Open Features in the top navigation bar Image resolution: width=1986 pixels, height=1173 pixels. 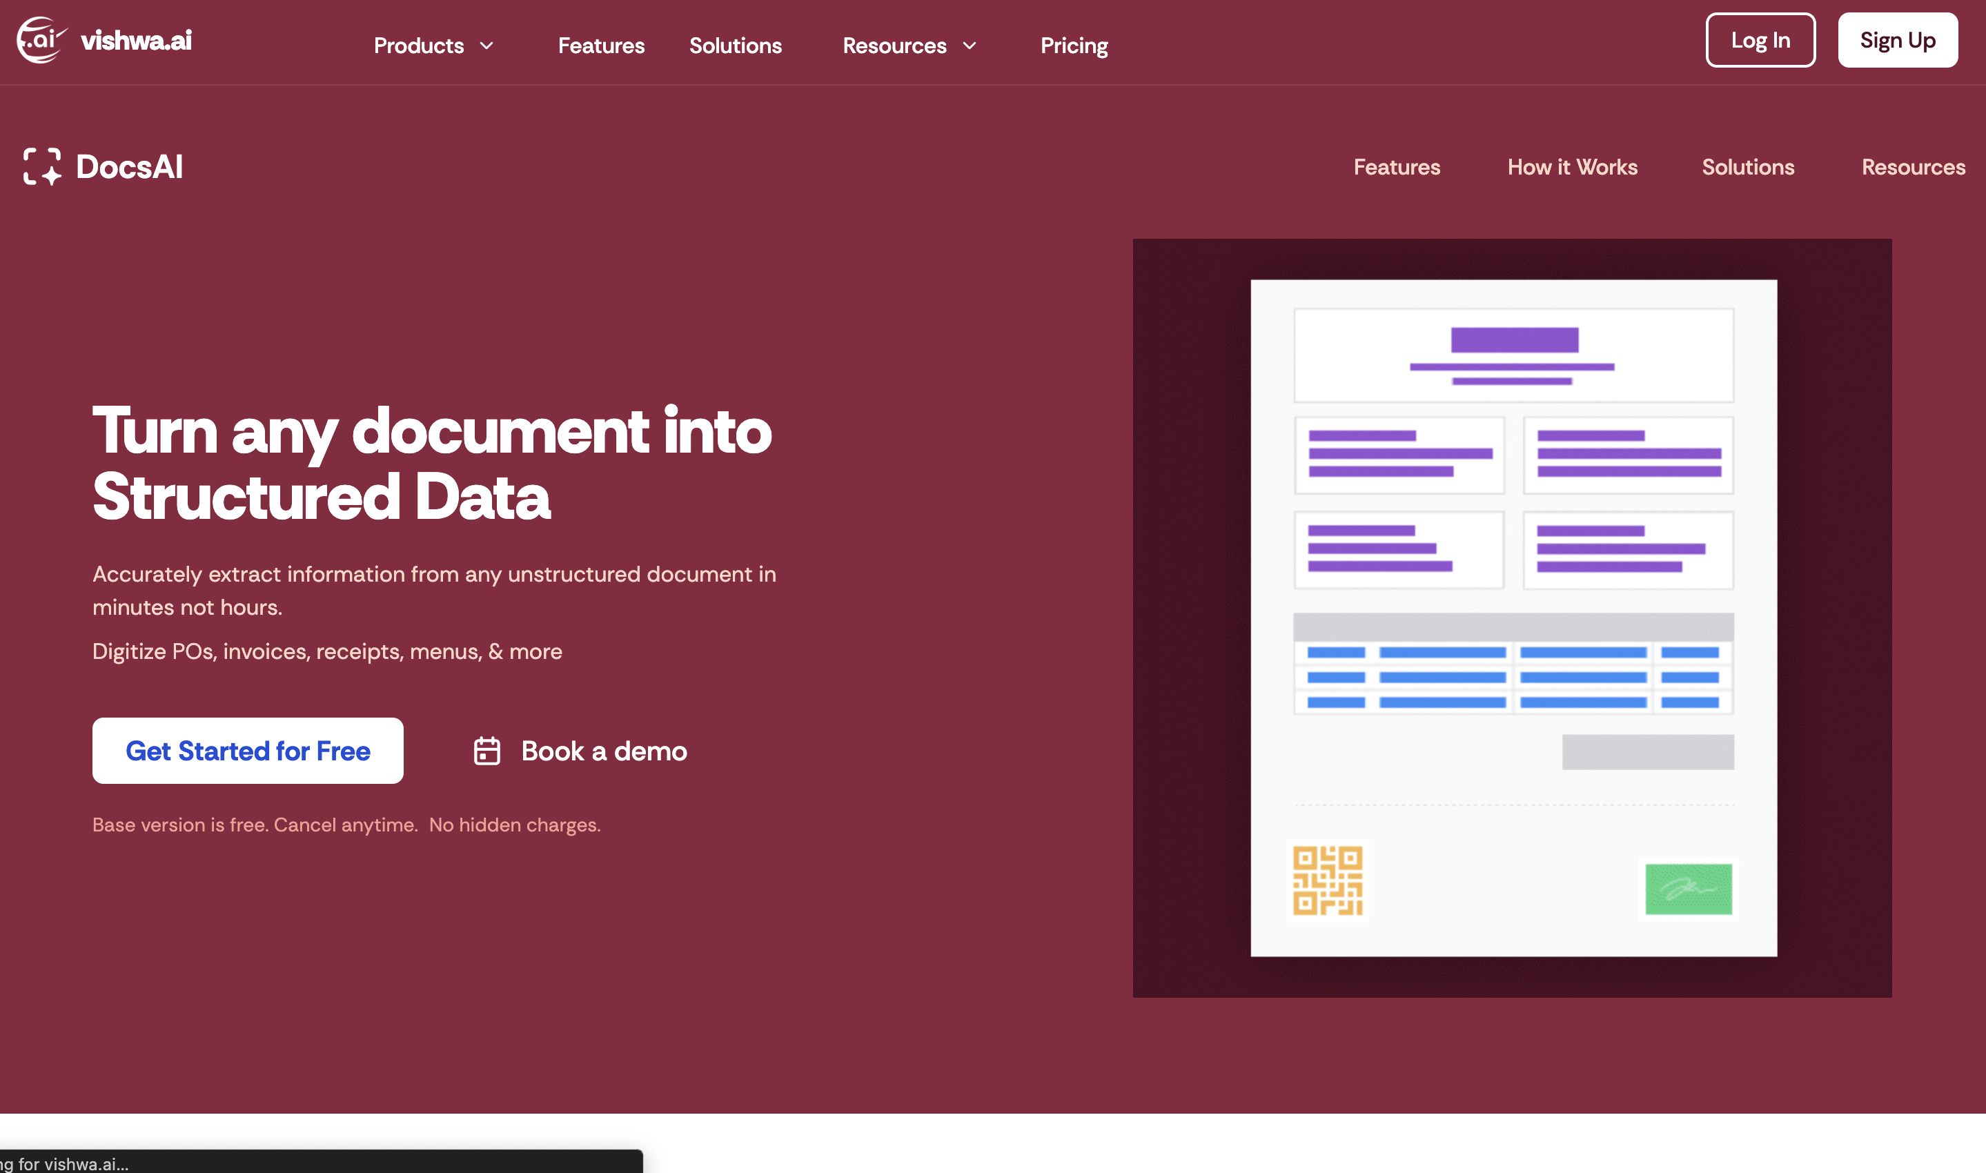click(602, 46)
